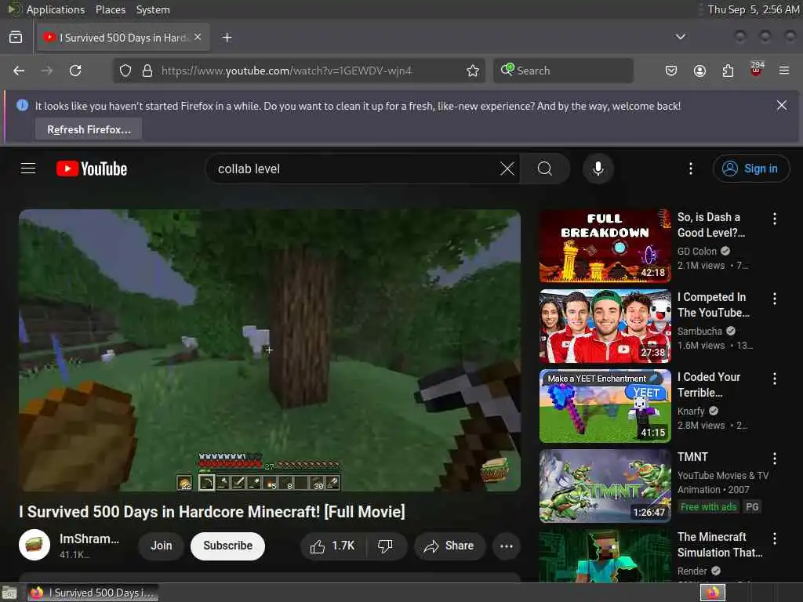Open more actions ellipsis under the video
The image size is (803, 602).
pyautogui.click(x=507, y=546)
